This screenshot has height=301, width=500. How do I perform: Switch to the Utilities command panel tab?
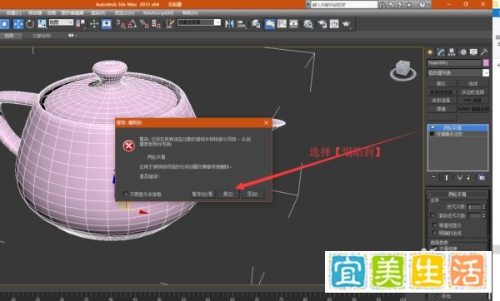(484, 52)
